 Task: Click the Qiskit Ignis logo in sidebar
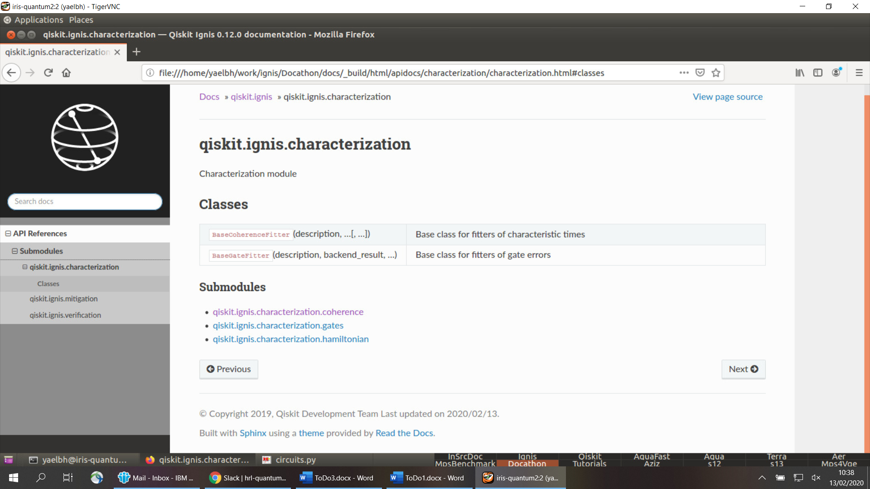pos(84,138)
